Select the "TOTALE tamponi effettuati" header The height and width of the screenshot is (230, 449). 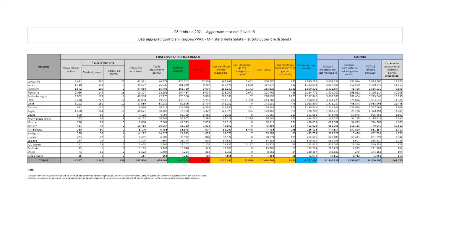(371, 69)
